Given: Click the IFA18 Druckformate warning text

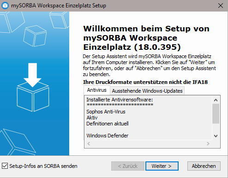Looking at the screenshot, I should (x=145, y=82).
